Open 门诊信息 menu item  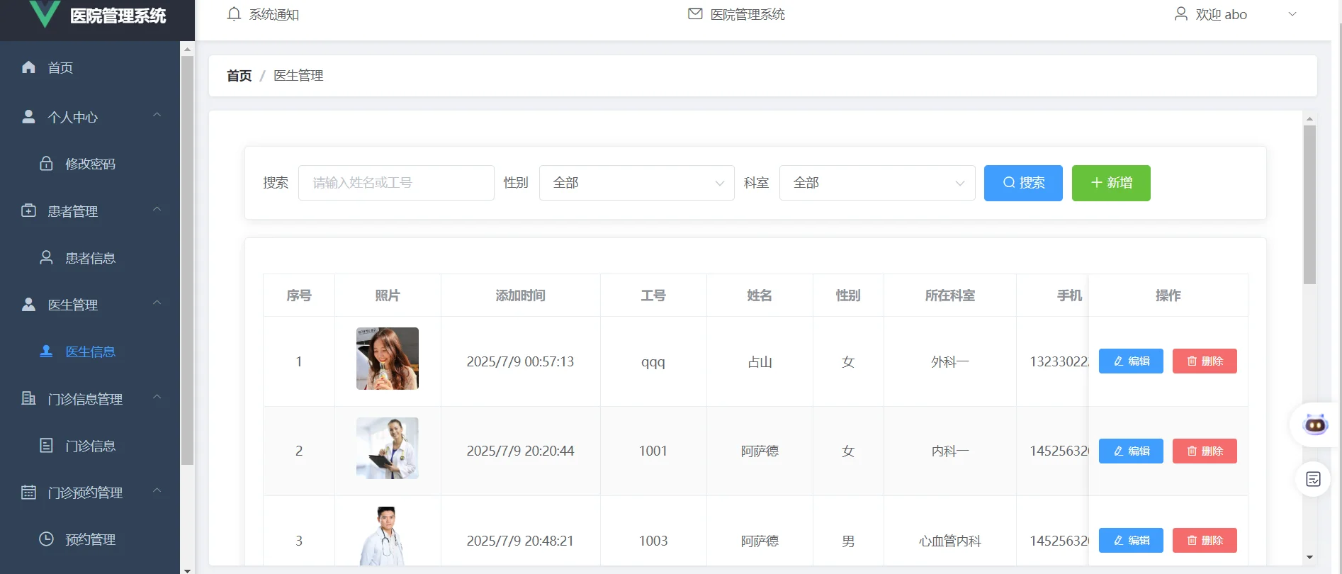click(x=90, y=446)
